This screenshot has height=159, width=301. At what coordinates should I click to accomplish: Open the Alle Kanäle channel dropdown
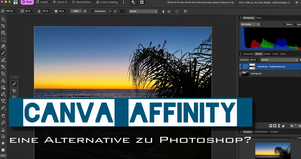[x=250, y=24]
